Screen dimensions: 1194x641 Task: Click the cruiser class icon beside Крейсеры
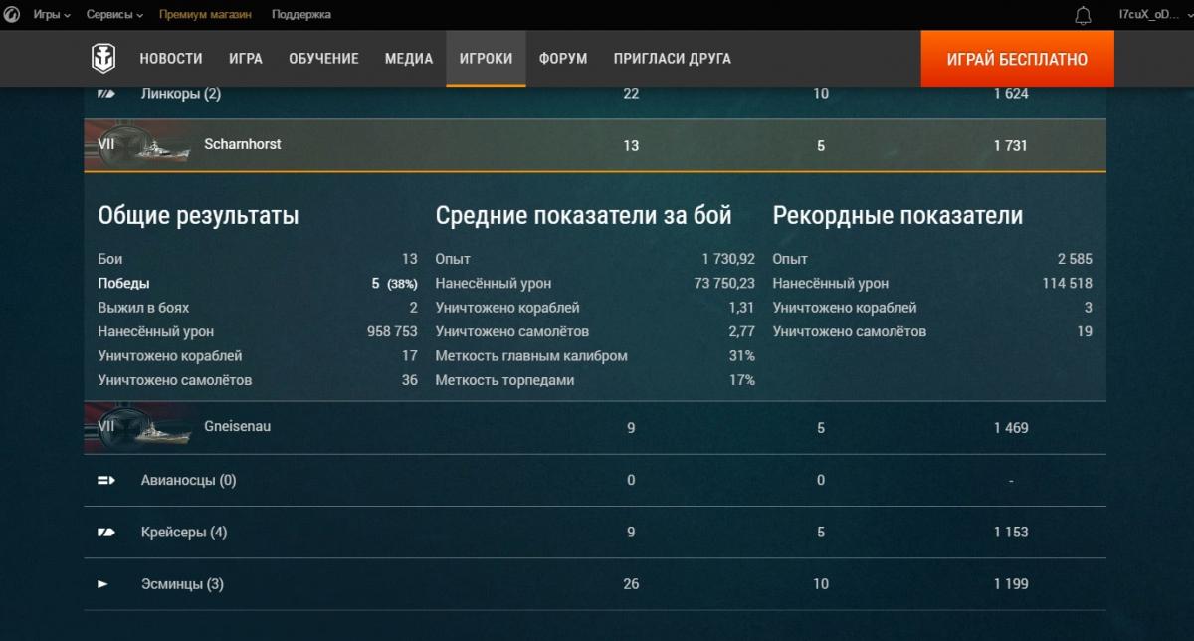tap(106, 533)
